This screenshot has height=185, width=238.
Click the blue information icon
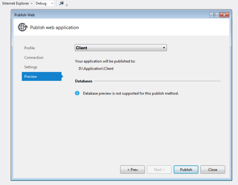(77, 93)
